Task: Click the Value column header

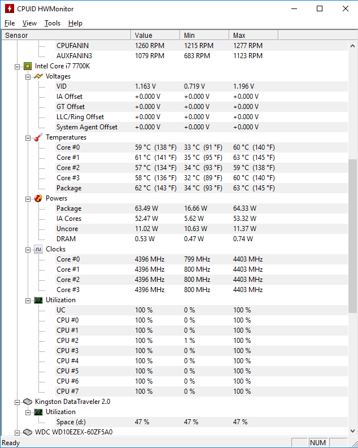Action: click(x=143, y=35)
